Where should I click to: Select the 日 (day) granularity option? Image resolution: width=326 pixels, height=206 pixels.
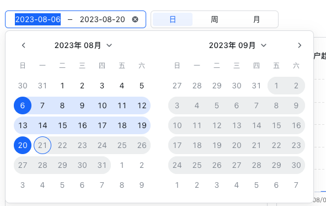coord(173,19)
